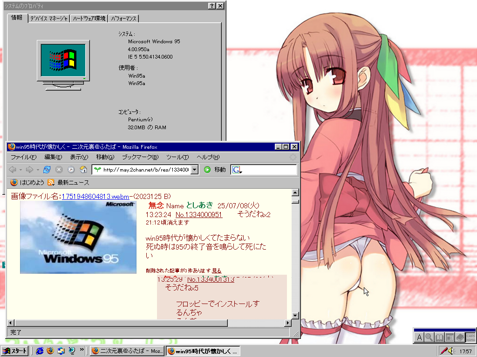Screen dimensions: 477x357
Task: Launch Internet Explorer from quick launch
Action: (40, 351)
